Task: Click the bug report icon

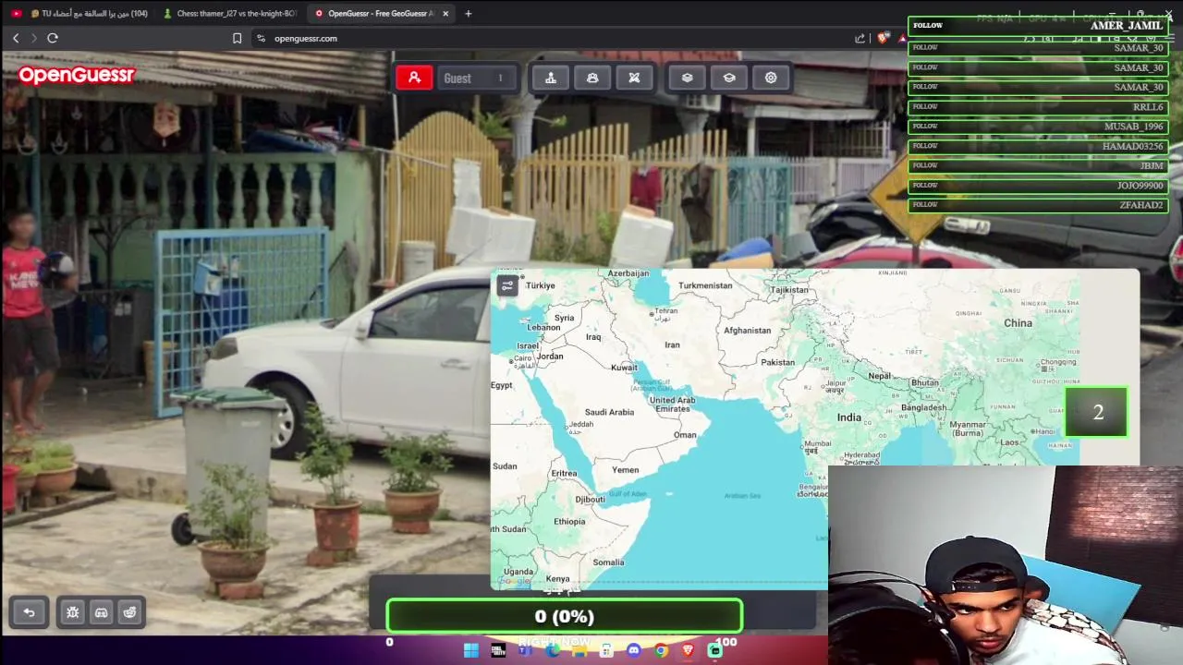Action: pos(73,612)
